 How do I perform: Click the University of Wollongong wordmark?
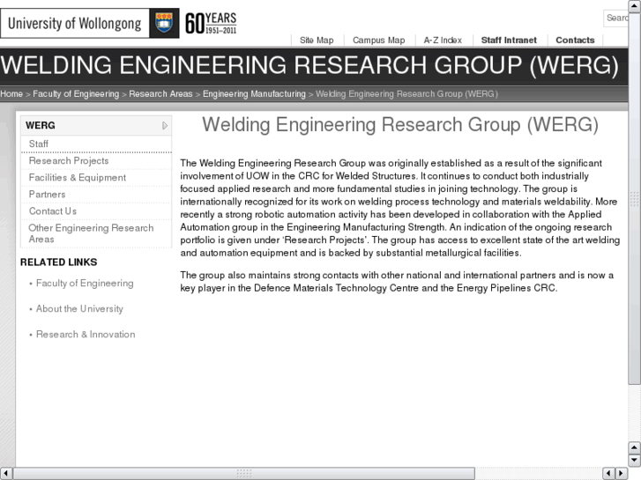(75, 23)
